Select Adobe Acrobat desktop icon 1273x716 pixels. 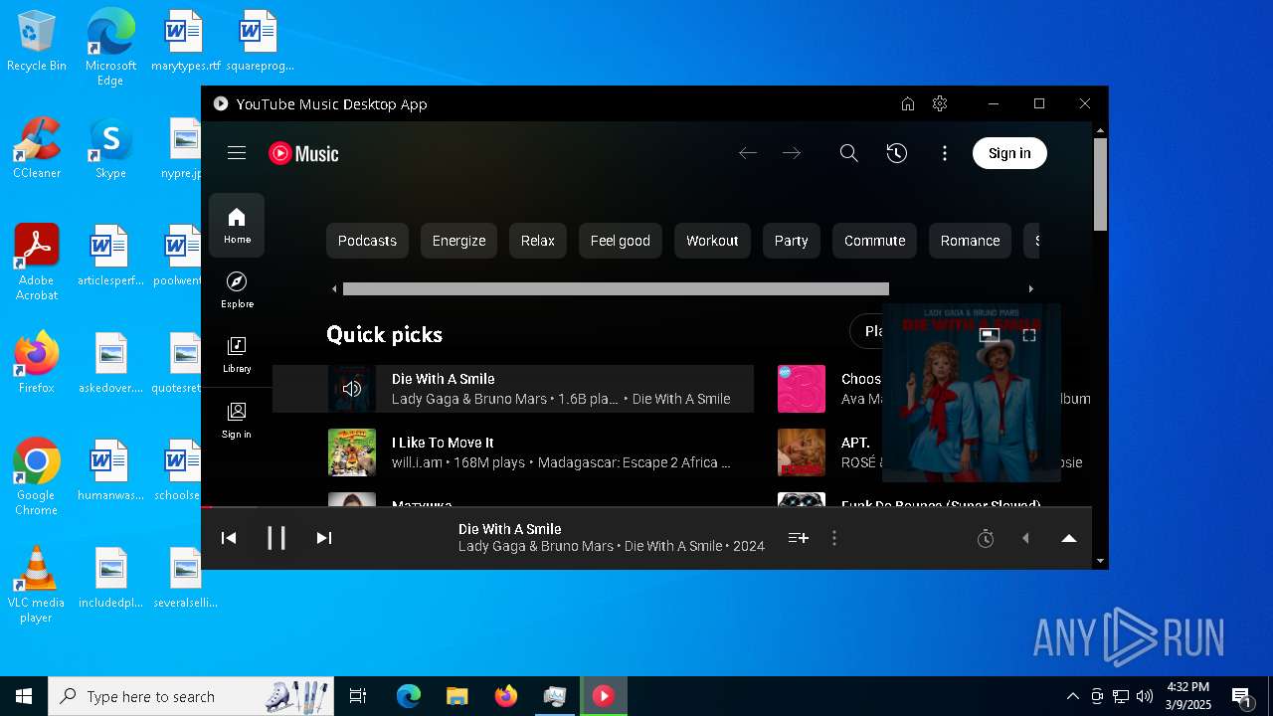[x=37, y=263]
